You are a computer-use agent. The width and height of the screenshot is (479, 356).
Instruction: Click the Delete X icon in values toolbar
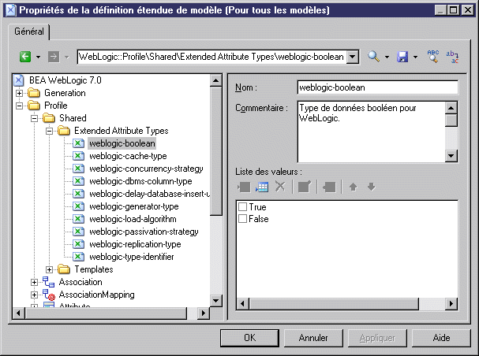coord(280,186)
